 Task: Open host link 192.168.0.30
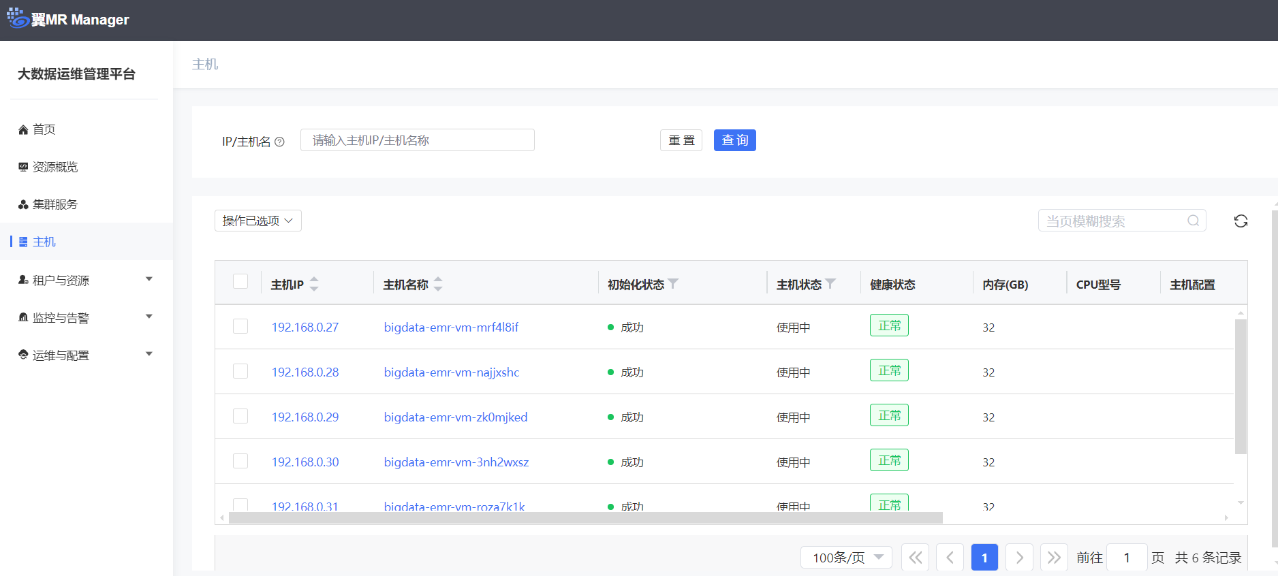click(x=305, y=462)
